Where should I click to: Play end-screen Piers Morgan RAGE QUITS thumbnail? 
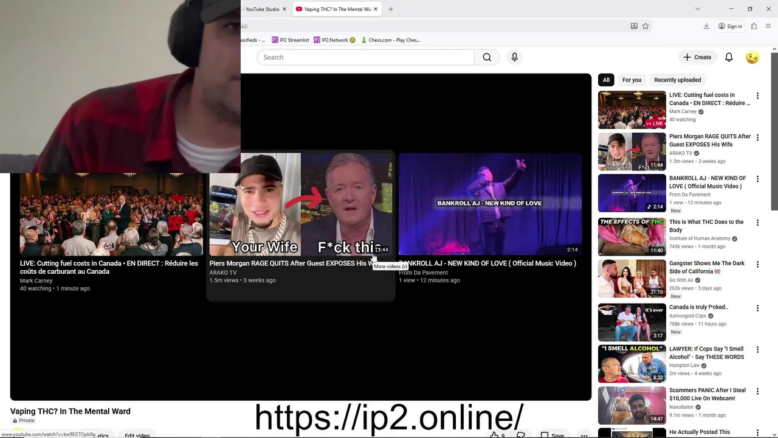click(x=301, y=204)
